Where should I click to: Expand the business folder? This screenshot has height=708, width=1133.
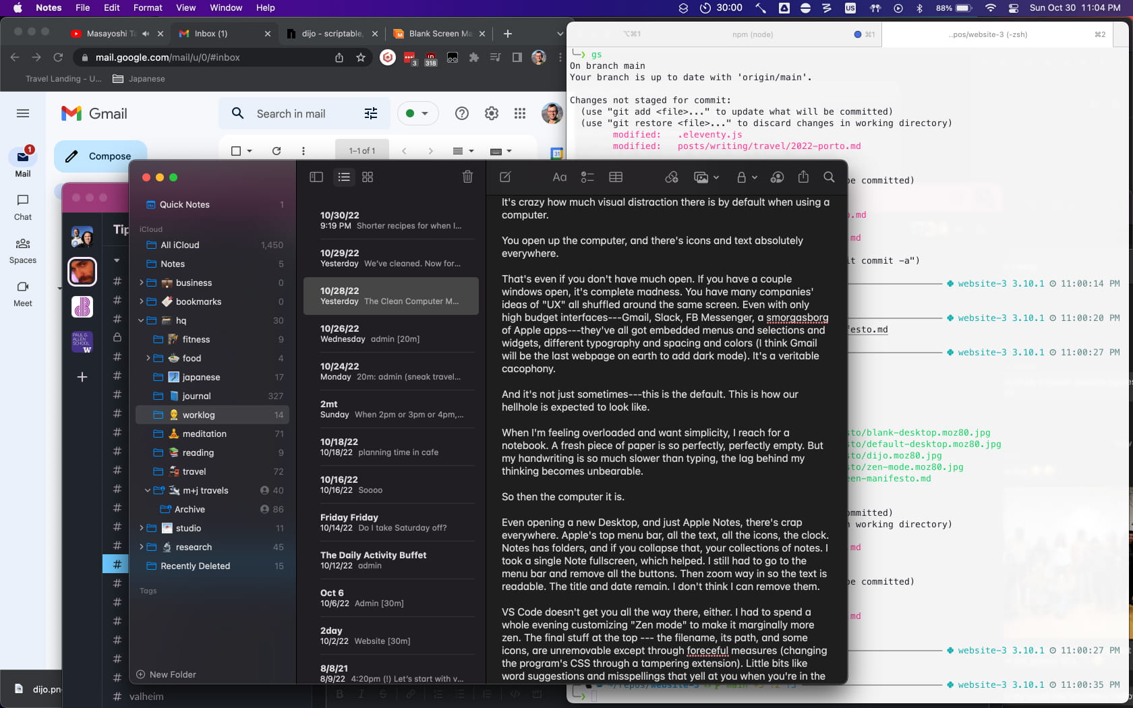click(x=142, y=283)
